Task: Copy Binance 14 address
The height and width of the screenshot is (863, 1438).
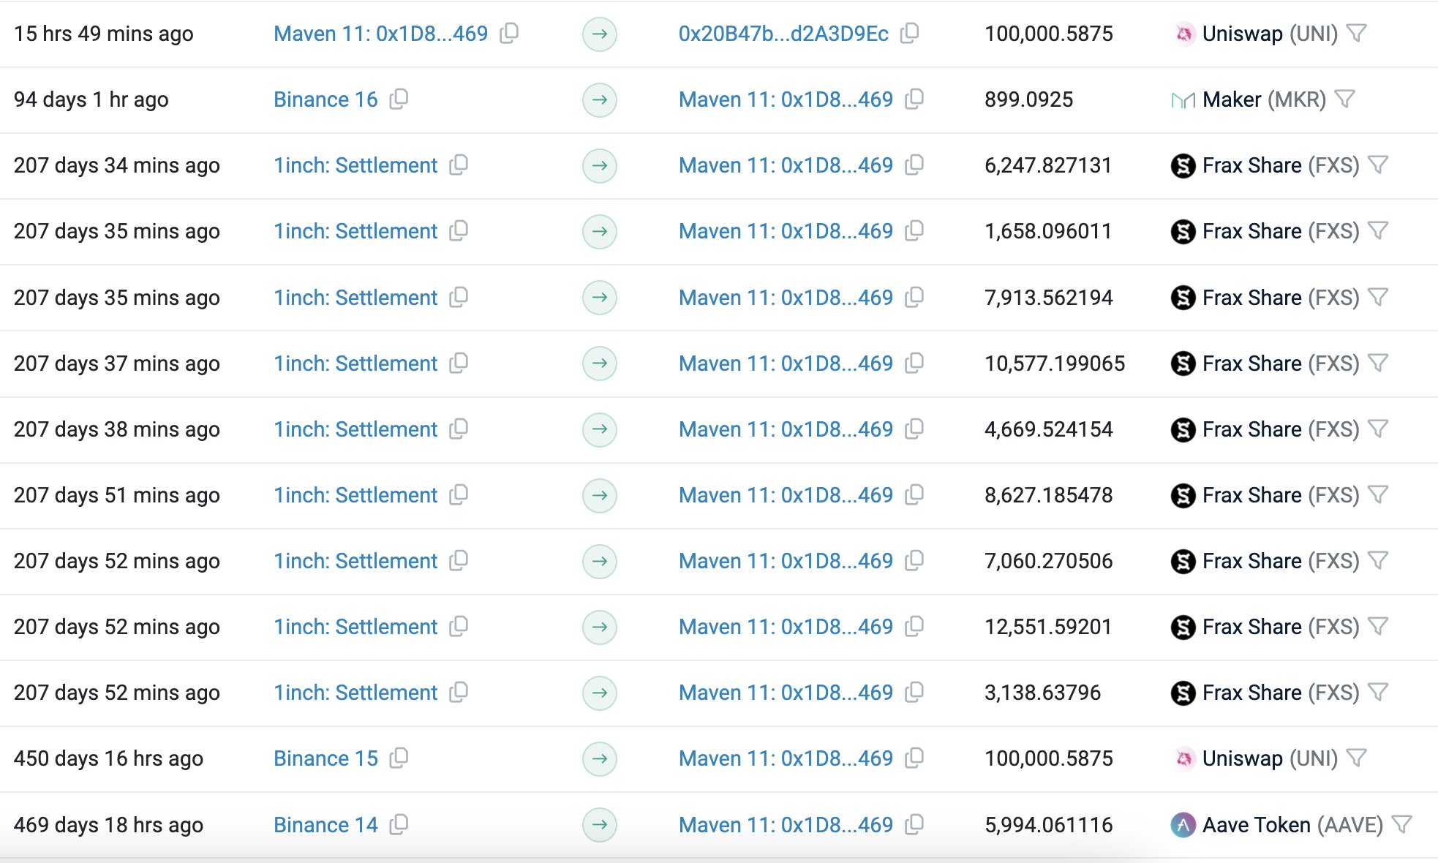Action: click(399, 825)
